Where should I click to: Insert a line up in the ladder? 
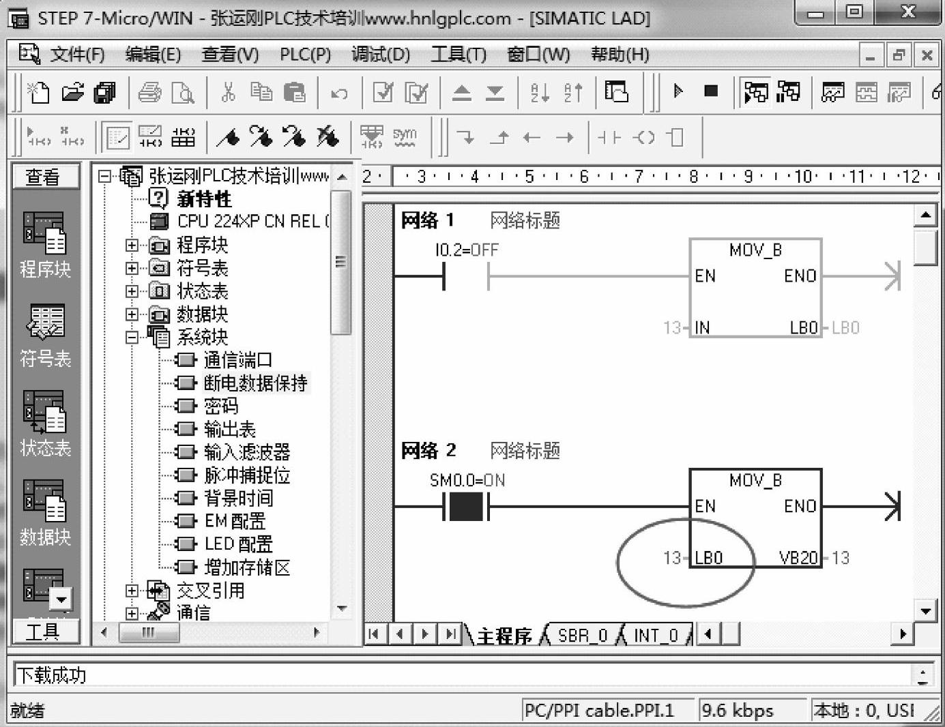coord(499,138)
